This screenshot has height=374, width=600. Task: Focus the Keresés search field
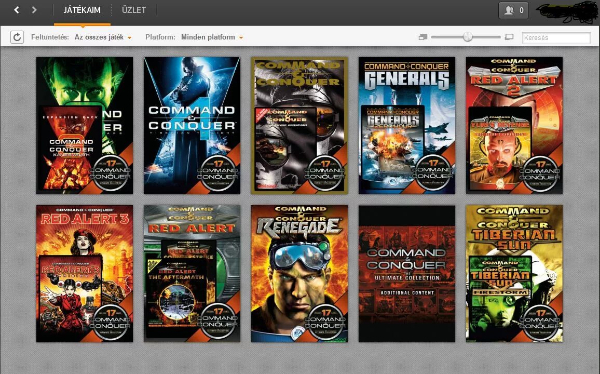point(556,37)
